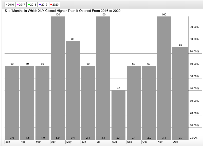Viewport: 203px width, 146px height.
Task: Select the December bar labeled 75
Action: pyautogui.click(x=180, y=94)
